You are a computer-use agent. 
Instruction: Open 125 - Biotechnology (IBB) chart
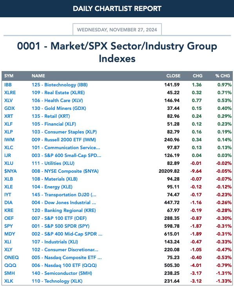[x=60, y=85]
